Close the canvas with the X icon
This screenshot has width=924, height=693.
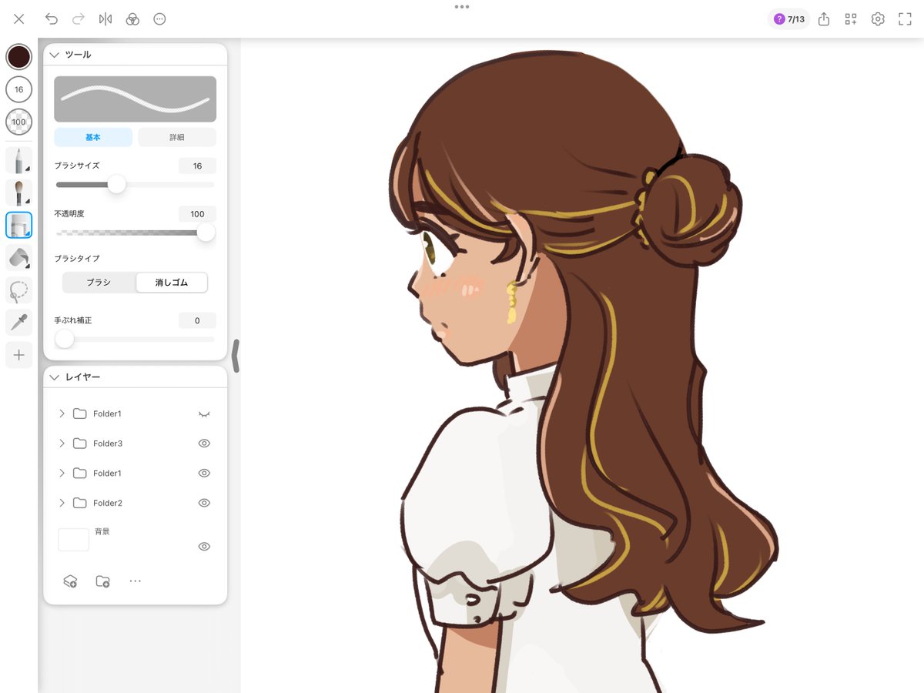pyautogui.click(x=19, y=19)
